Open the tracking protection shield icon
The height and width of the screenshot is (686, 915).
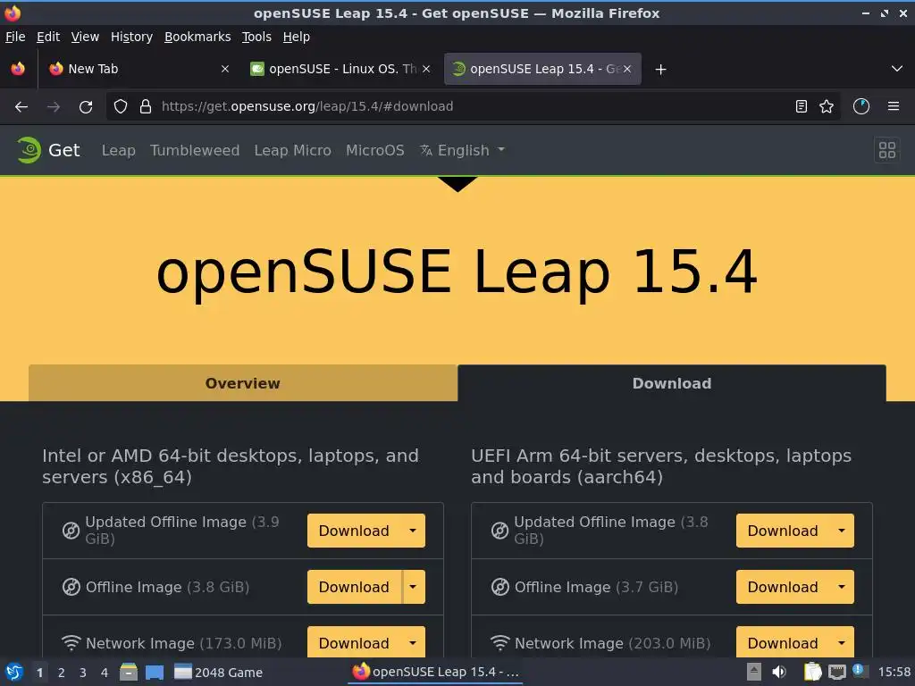(121, 106)
